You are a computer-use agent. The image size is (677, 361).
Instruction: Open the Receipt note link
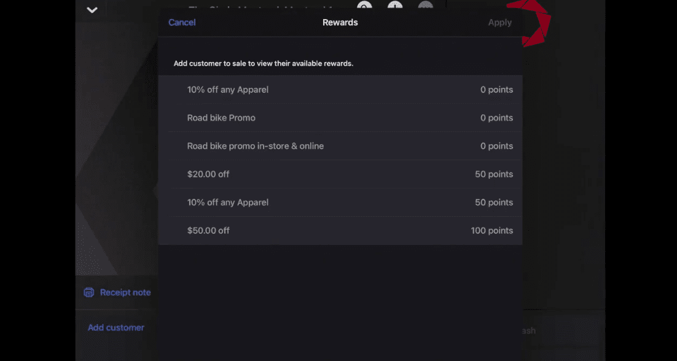click(125, 292)
